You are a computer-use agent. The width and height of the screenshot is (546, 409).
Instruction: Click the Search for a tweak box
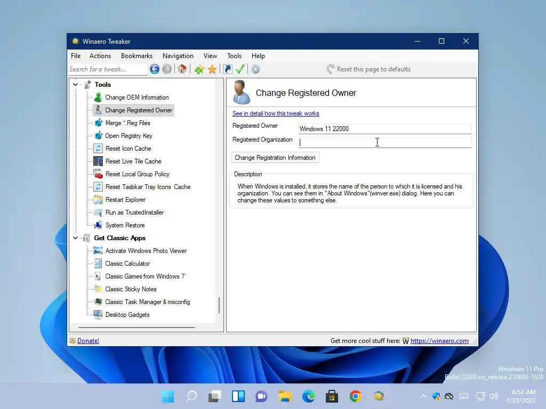108,69
